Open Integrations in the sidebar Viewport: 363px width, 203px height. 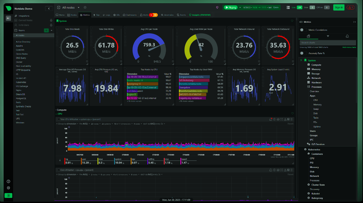coord(24,16)
